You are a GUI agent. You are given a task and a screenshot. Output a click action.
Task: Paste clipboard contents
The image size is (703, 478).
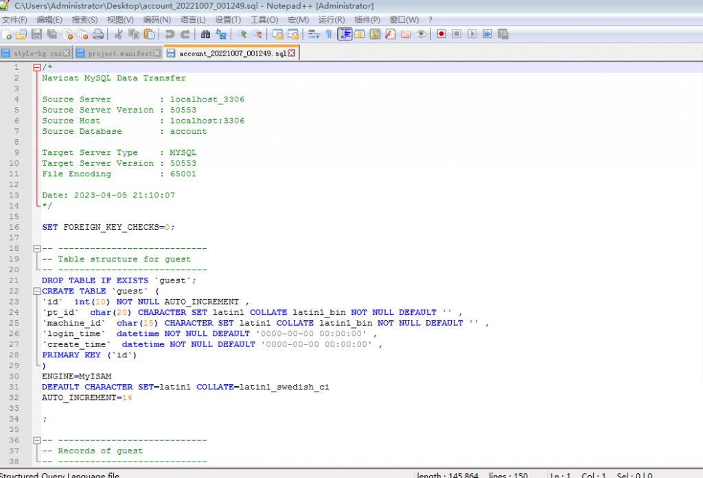(x=150, y=33)
